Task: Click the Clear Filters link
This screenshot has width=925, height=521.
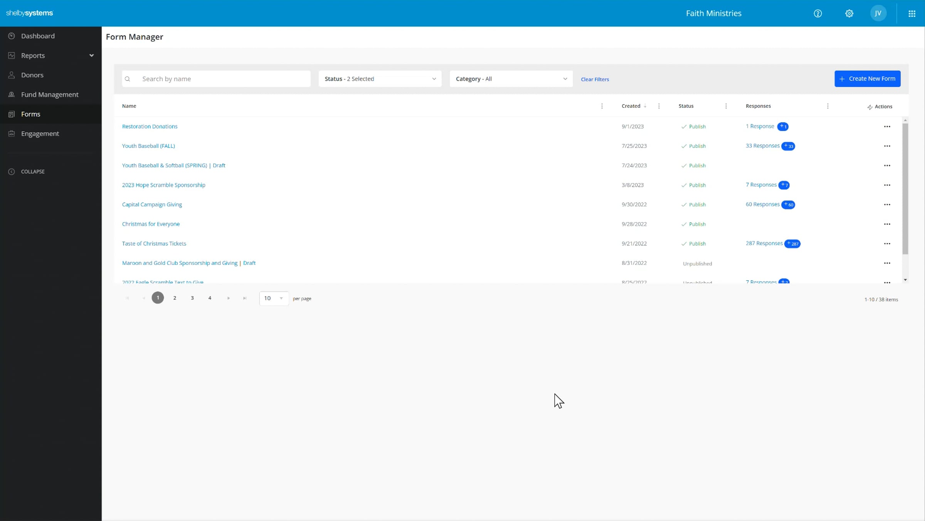Action: 595,79
